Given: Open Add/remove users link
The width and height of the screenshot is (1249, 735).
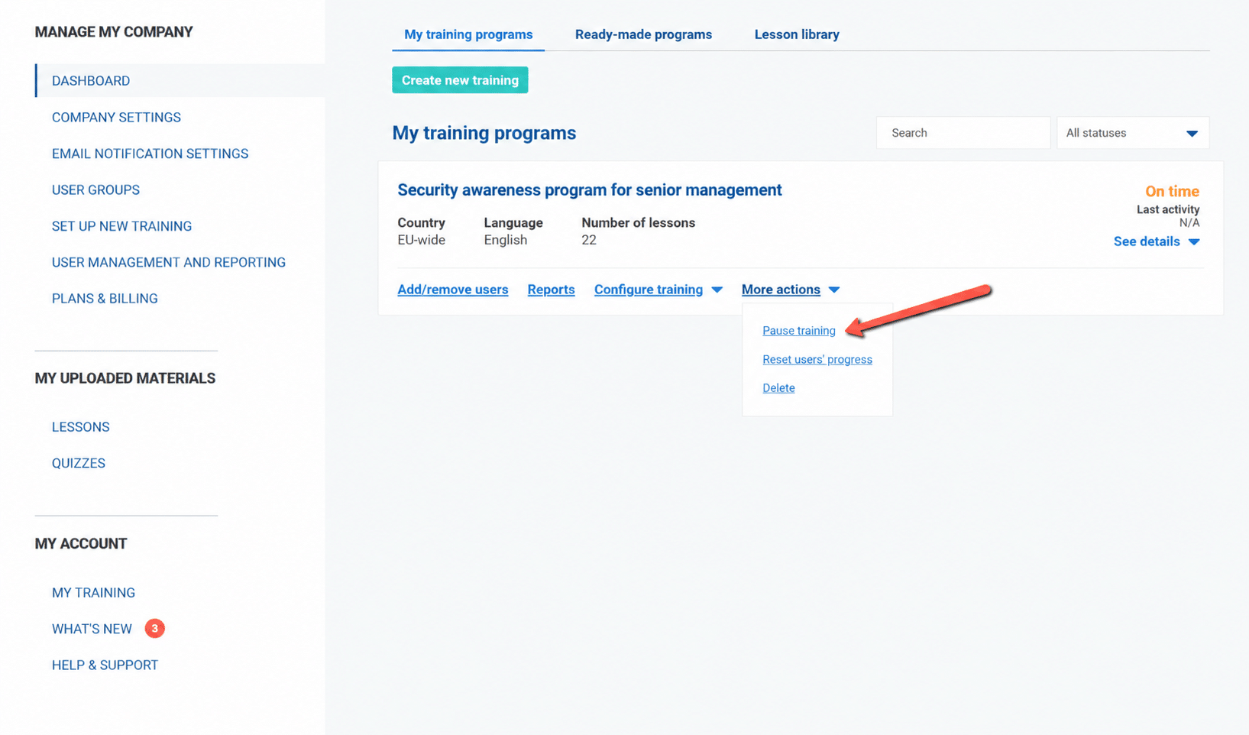Looking at the screenshot, I should 453,290.
